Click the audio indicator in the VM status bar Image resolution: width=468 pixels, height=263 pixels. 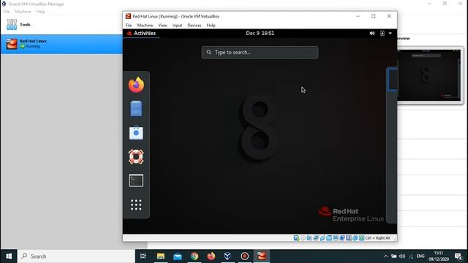309,238
